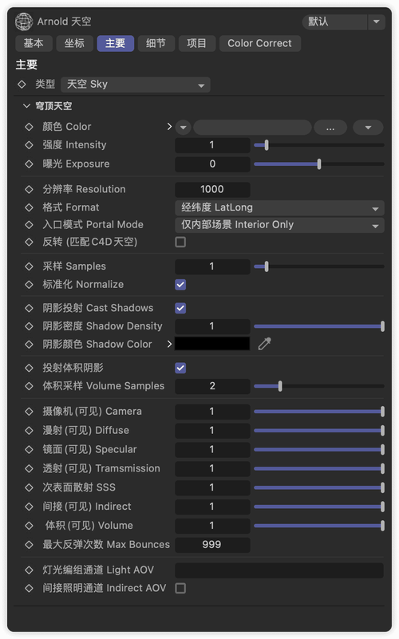The image size is (399, 639).
Task: Click keyframe diamond for 采样 Samples
Action: [29, 266]
